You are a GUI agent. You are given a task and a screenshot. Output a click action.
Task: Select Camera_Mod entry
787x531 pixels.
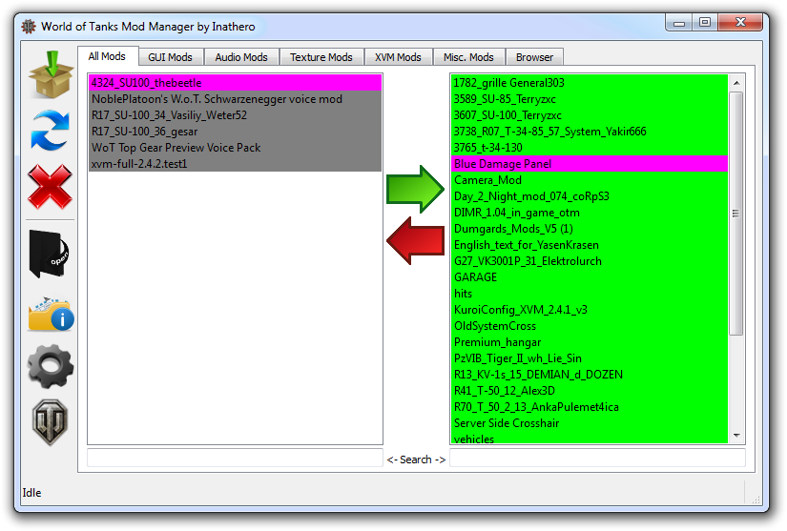coord(590,180)
